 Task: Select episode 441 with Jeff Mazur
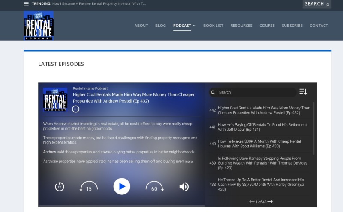tap(260, 127)
